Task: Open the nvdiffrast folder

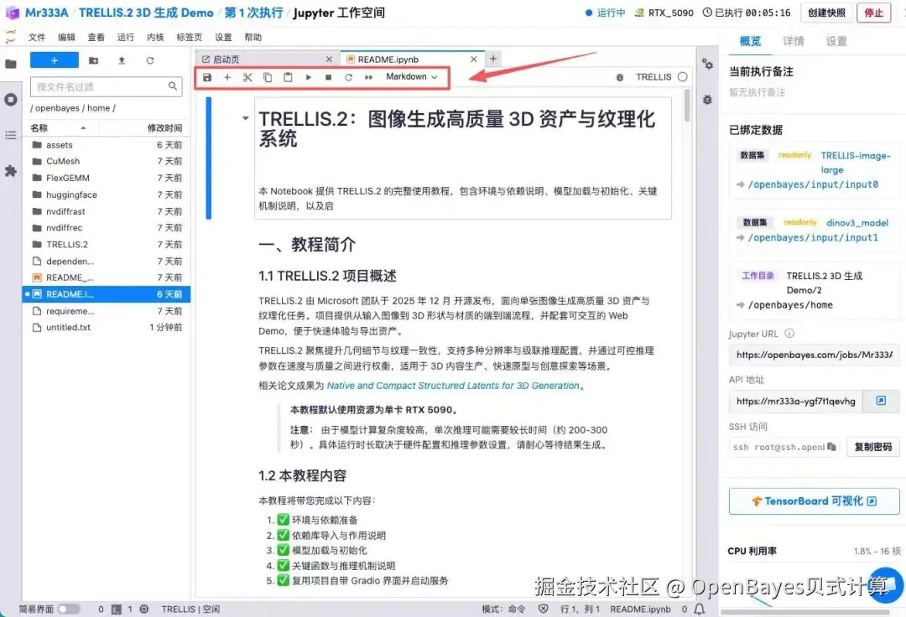Action: [x=106, y=211]
